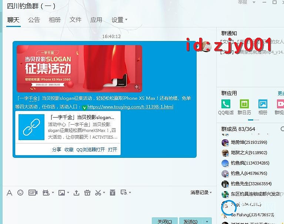Viewport: 284px width, 224px height.
Task: Click the red envelope icon in toolbar
Action: 113,193
